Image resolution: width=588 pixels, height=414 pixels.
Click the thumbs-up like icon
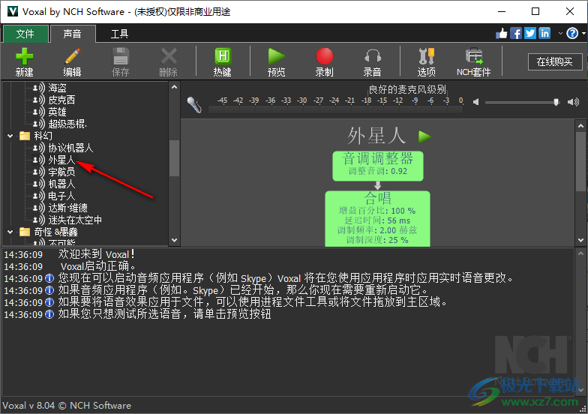click(x=501, y=34)
